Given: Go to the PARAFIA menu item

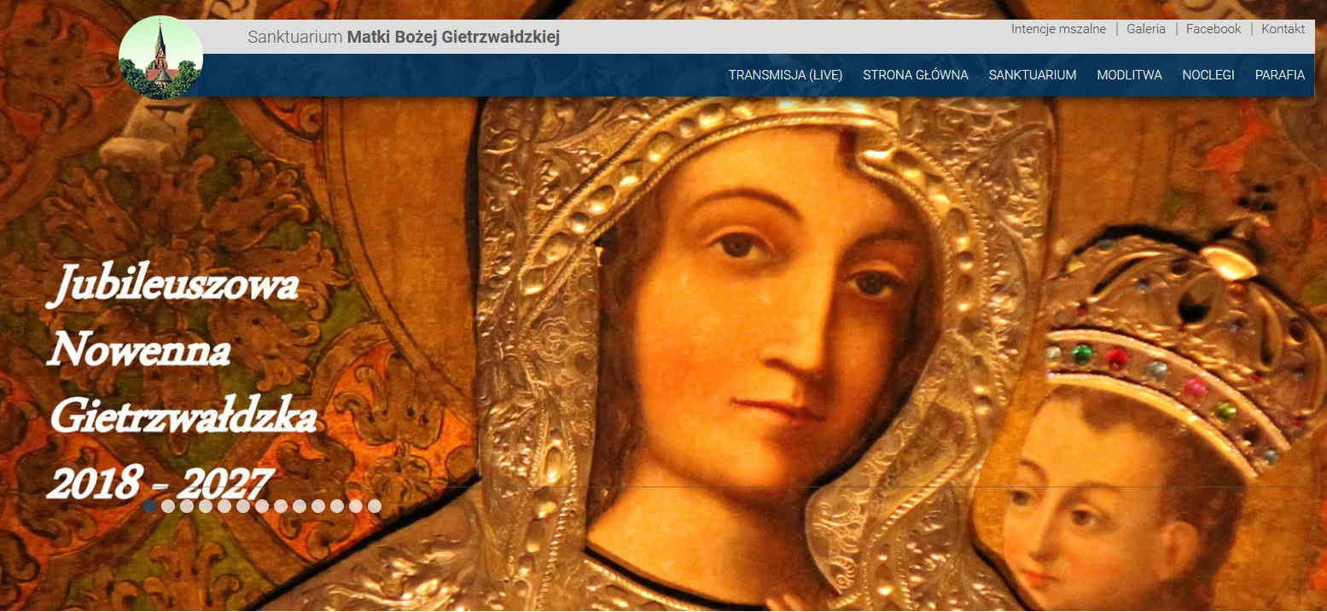Looking at the screenshot, I should 1280,75.
